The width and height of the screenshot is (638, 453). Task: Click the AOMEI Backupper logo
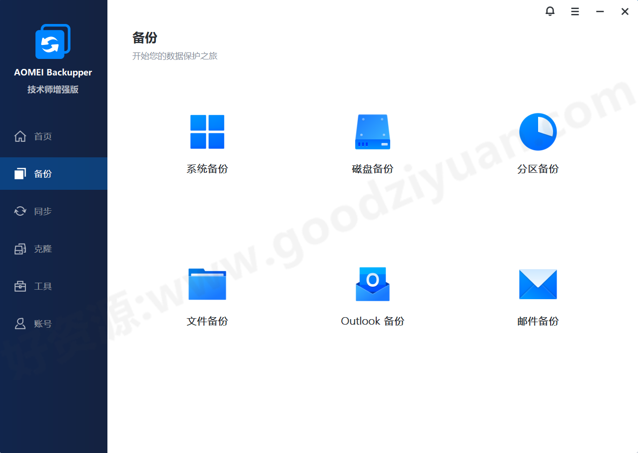(x=52, y=41)
